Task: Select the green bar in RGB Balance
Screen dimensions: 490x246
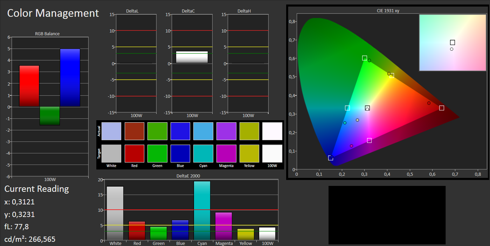Action: pyautogui.click(x=50, y=116)
